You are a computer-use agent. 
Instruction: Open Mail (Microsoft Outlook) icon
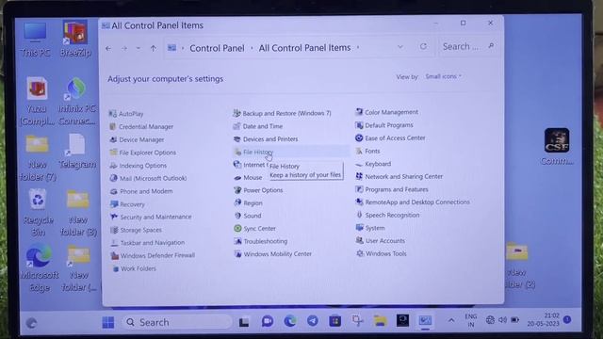point(113,178)
